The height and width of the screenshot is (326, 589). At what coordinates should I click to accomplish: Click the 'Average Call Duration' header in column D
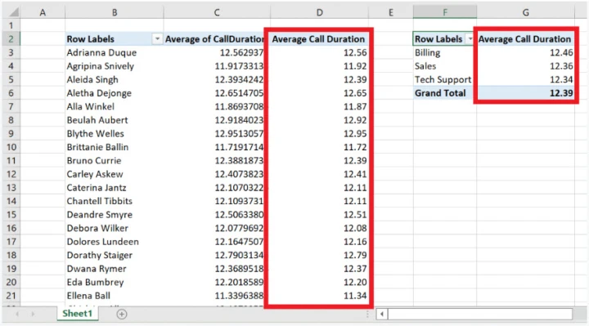[x=318, y=39]
